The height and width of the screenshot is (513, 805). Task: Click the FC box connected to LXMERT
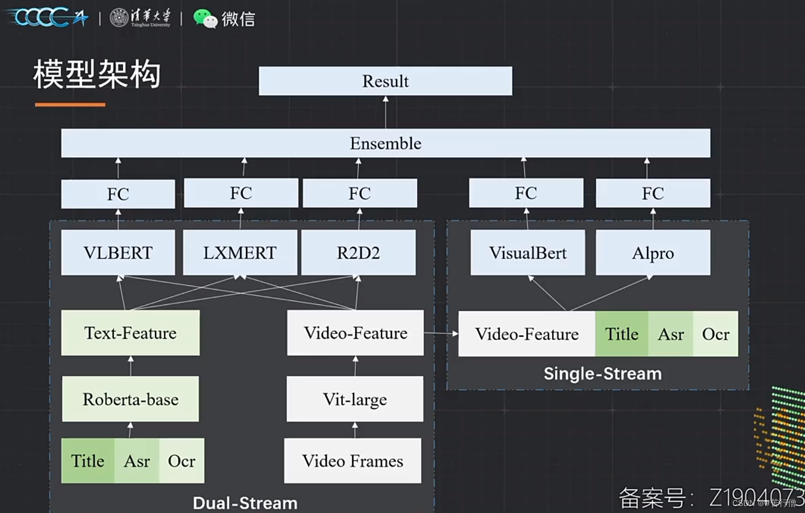pos(241,193)
